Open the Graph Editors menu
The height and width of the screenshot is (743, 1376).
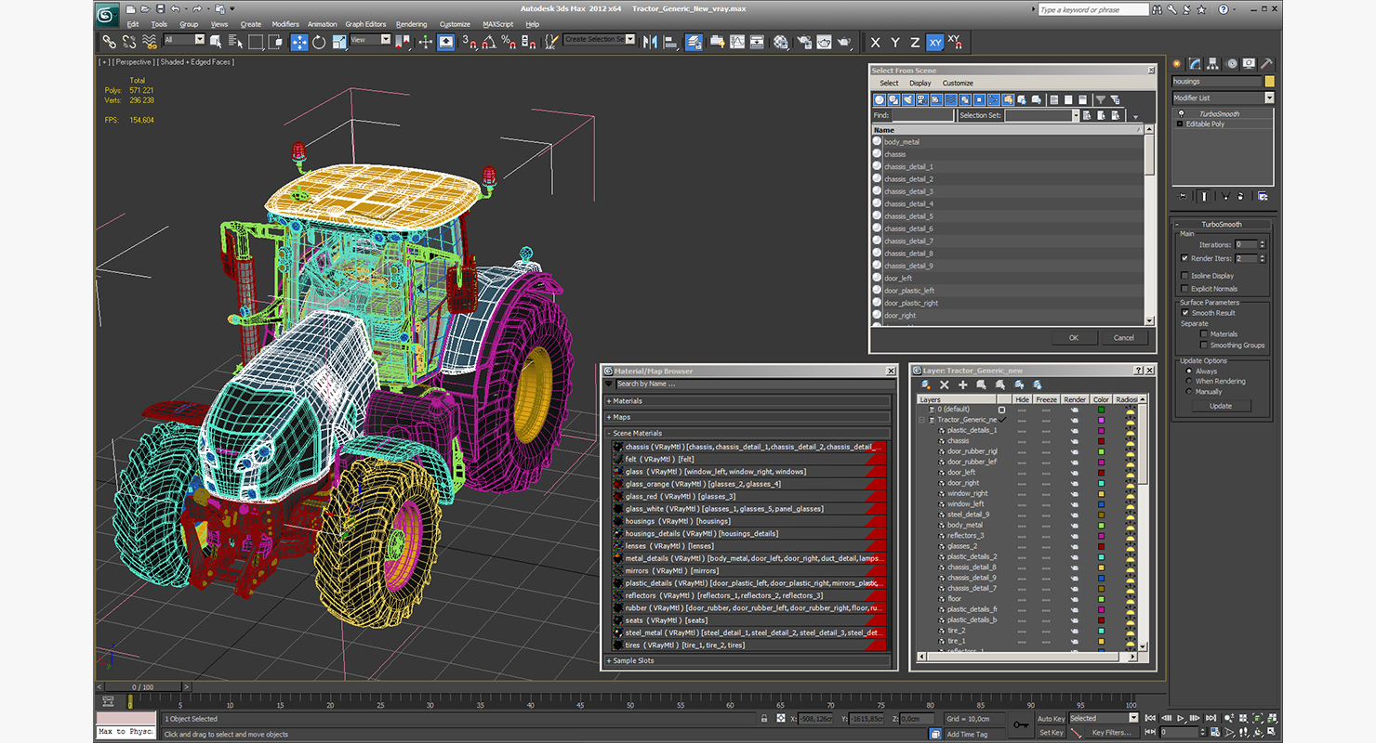coord(365,24)
